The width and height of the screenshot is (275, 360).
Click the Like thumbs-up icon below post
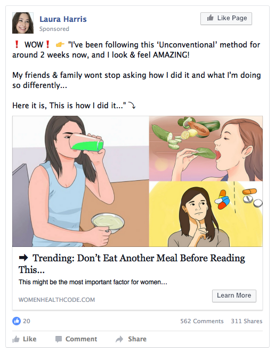16,339
